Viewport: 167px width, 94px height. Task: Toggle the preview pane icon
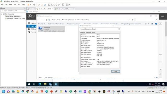[152, 24]
